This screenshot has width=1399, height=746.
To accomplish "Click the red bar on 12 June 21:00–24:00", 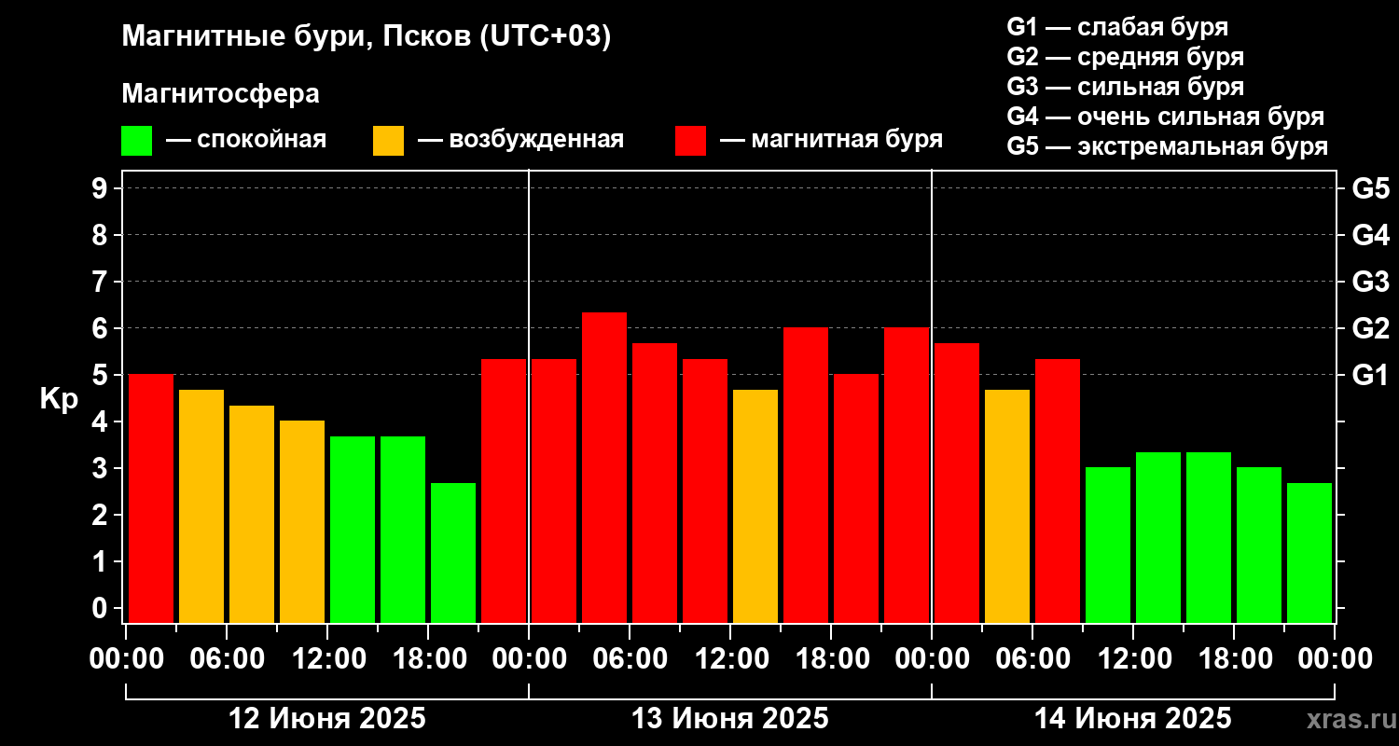I will point(504,490).
